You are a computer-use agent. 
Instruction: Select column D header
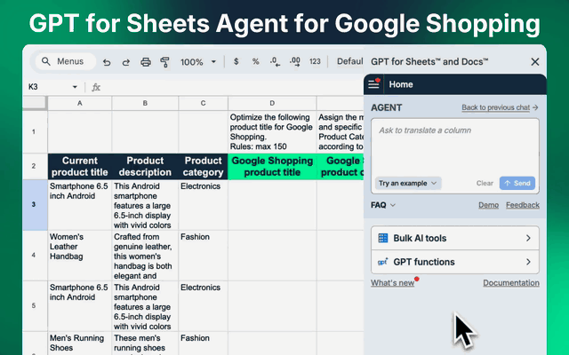tap(272, 103)
